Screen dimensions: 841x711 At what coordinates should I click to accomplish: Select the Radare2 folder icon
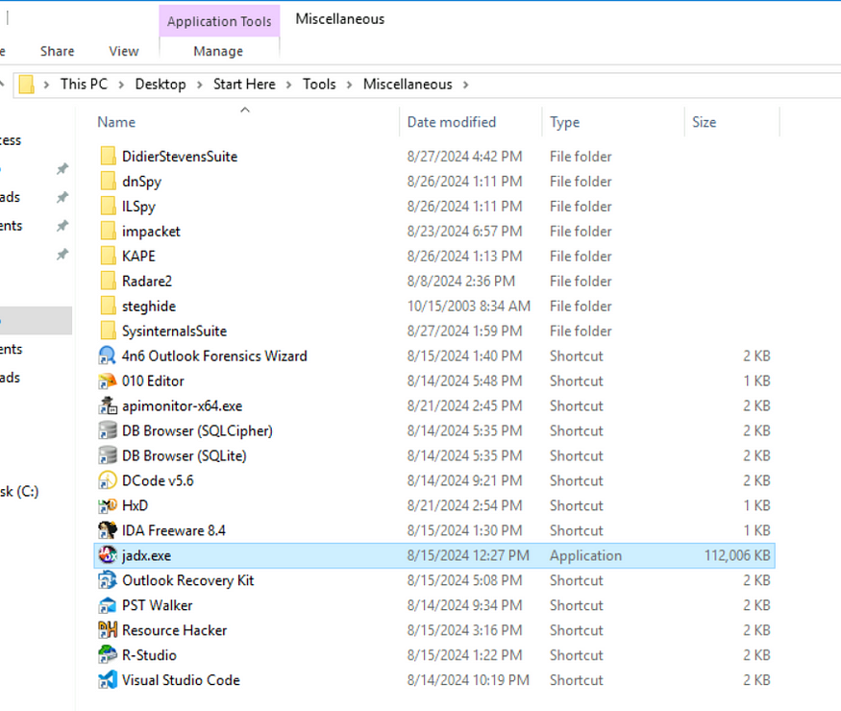[108, 281]
